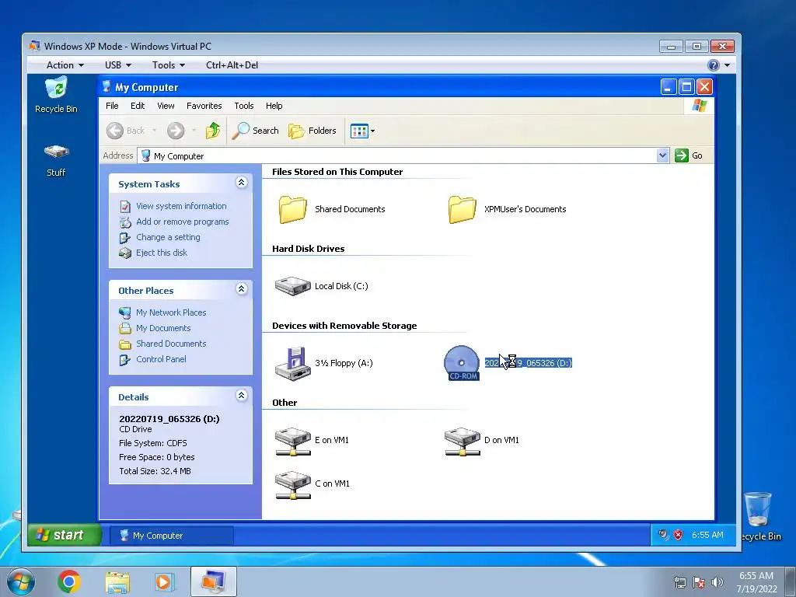This screenshot has height=597, width=796.
Task: Select the D on VM1 network drive
Action: pyautogui.click(x=462, y=441)
